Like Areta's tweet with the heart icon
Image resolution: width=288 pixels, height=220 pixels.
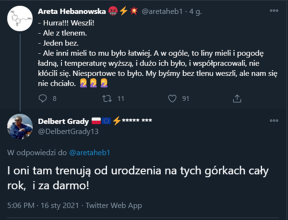tap(172, 98)
